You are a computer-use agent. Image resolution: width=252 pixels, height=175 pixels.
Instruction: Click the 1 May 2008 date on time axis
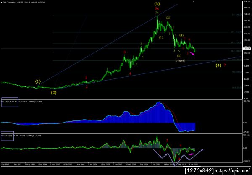click(x=131, y=165)
